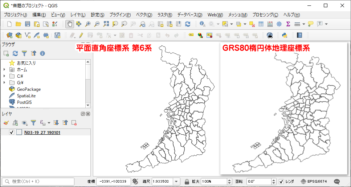Open the Python console
Viewport: 351px width, 187px height.
click(285, 35)
